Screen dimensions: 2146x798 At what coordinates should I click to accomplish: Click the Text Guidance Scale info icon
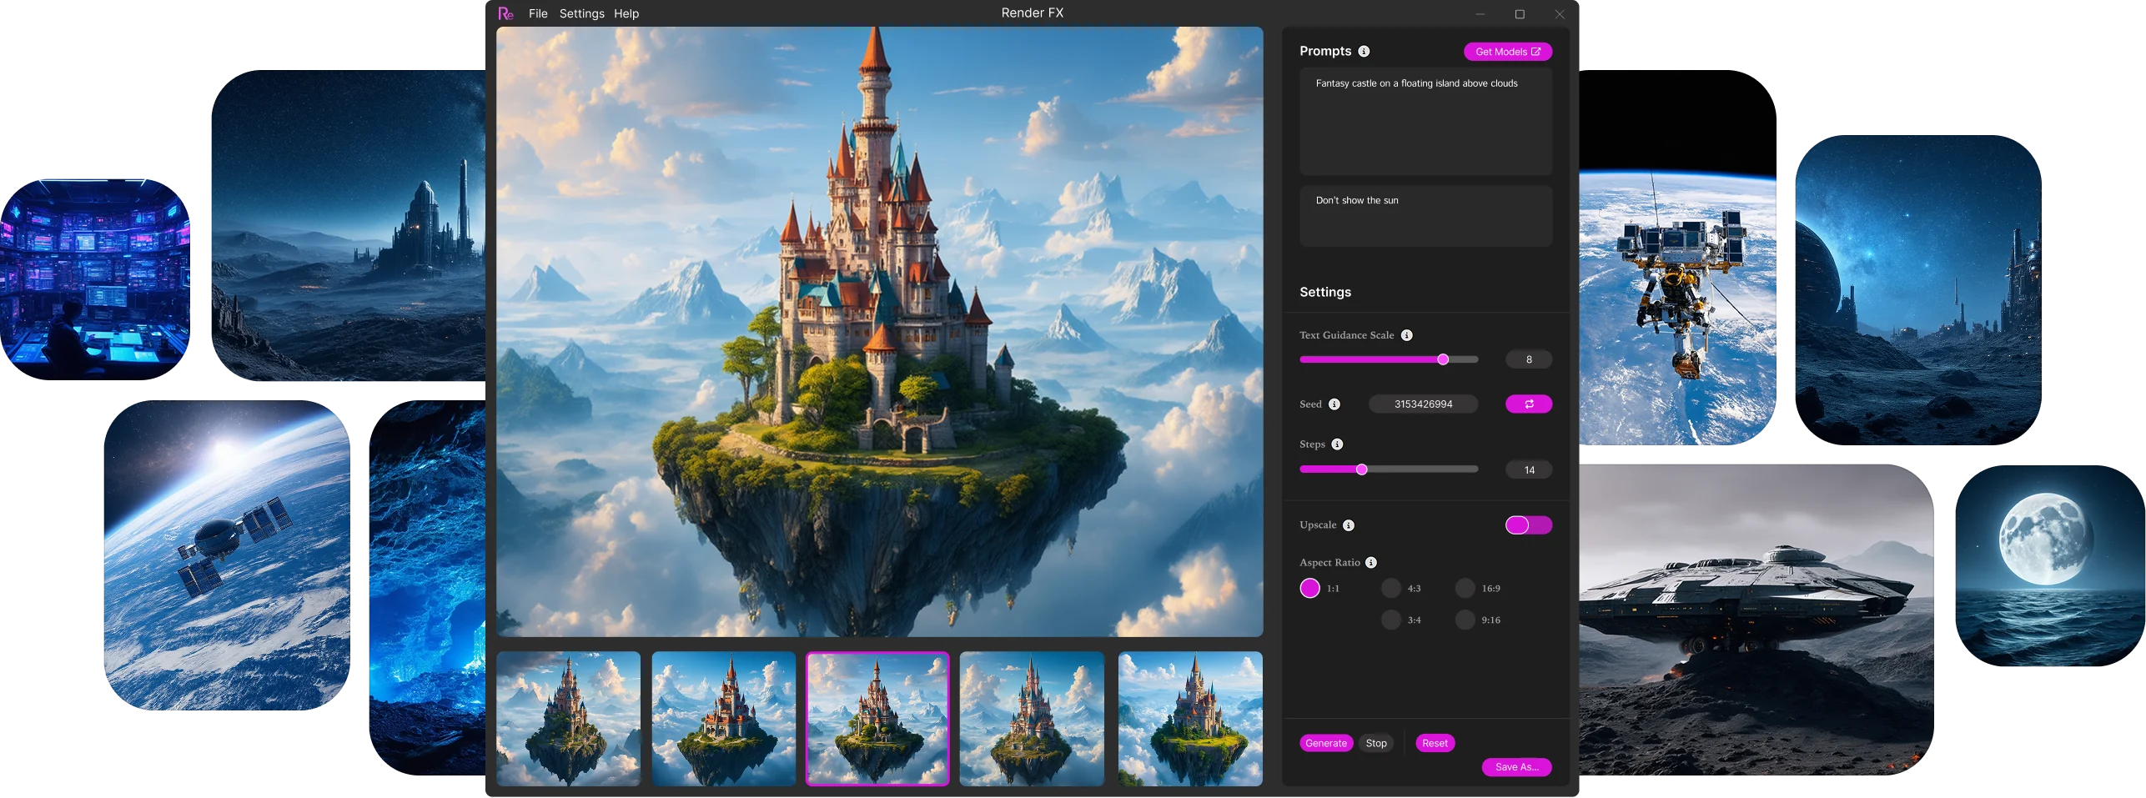(1407, 335)
